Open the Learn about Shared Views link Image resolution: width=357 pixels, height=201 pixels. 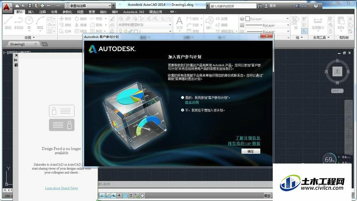pyautogui.click(x=61, y=188)
